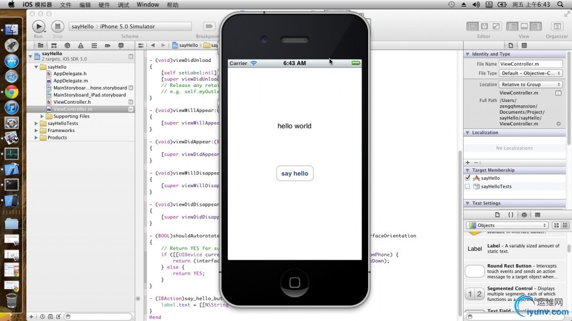The height and width of the screenshot is (321, 572).
Task: Open MainStoryboard_iPad.storyboard file
Action: click(x=89, y=95)
